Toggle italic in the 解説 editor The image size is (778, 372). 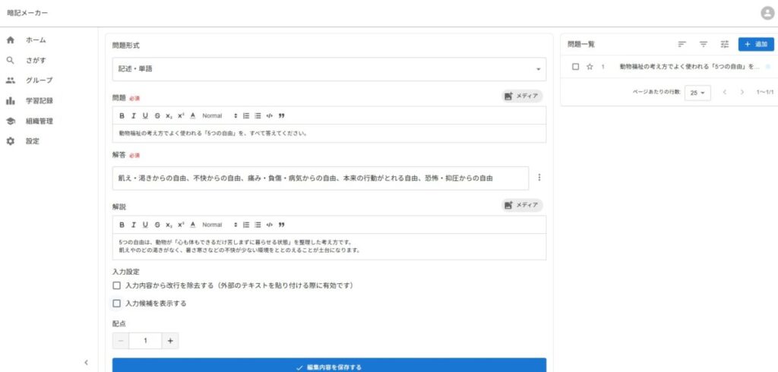coord(134,225)
